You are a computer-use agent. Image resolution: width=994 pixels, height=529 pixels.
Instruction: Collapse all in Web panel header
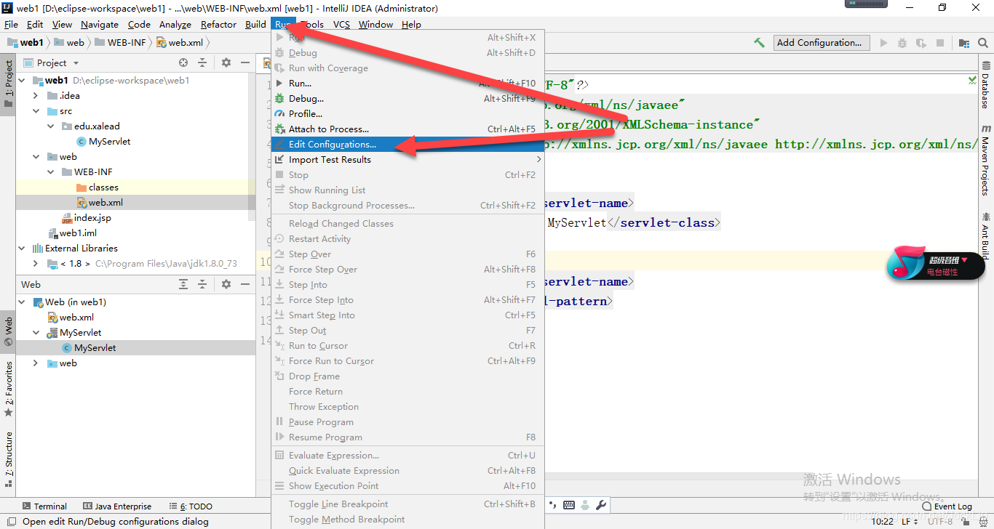203,285
